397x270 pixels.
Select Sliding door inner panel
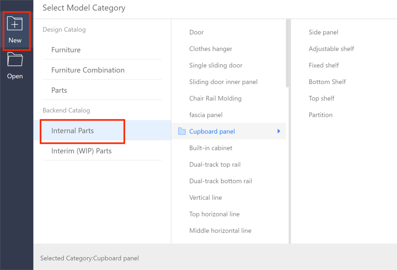[223, 82]
